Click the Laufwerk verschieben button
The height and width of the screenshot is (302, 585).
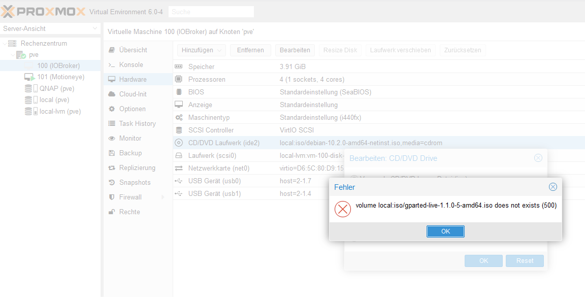point(401,50)
